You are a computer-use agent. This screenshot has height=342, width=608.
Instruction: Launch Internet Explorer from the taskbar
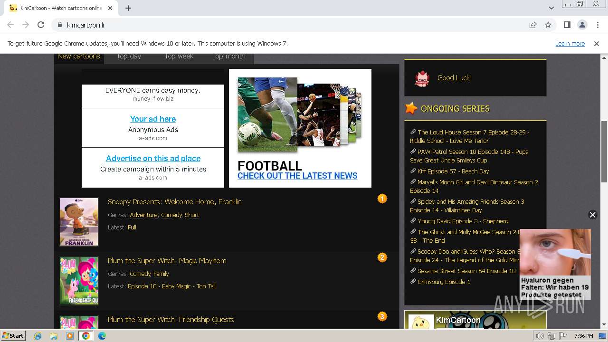point(38,336)
